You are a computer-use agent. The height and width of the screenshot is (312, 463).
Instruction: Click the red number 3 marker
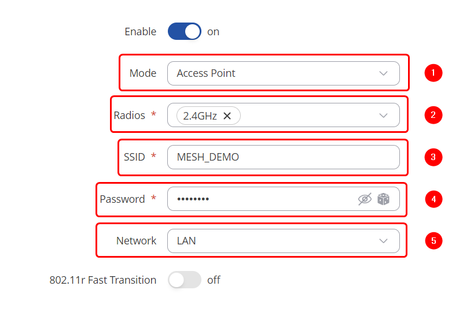[x=433, y=157]
